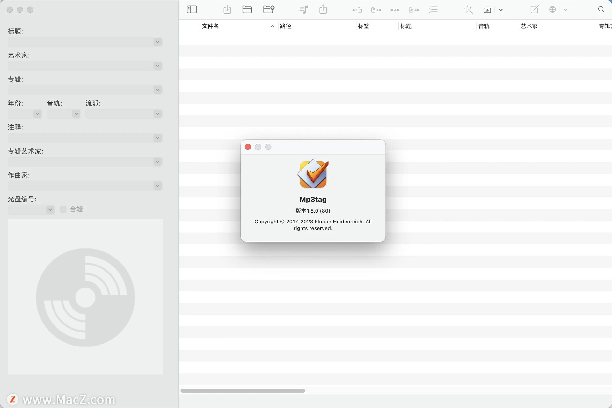Toggle the 合辑 compilation checkbox
This screenshot has height=408, width=612.
63,209
